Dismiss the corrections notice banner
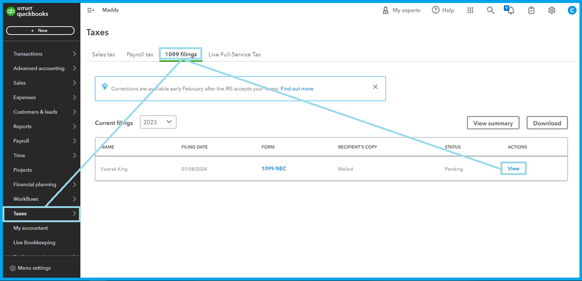 pyautogui.click(x=375, y=87)
